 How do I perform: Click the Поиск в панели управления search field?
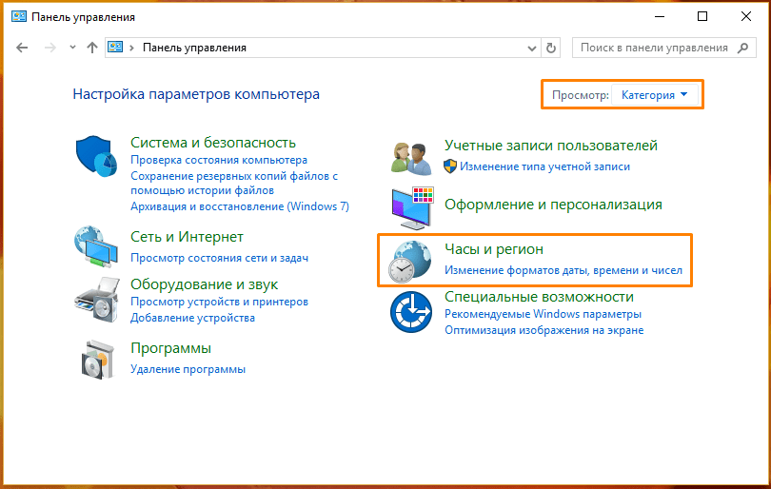(x=663, y=48)
